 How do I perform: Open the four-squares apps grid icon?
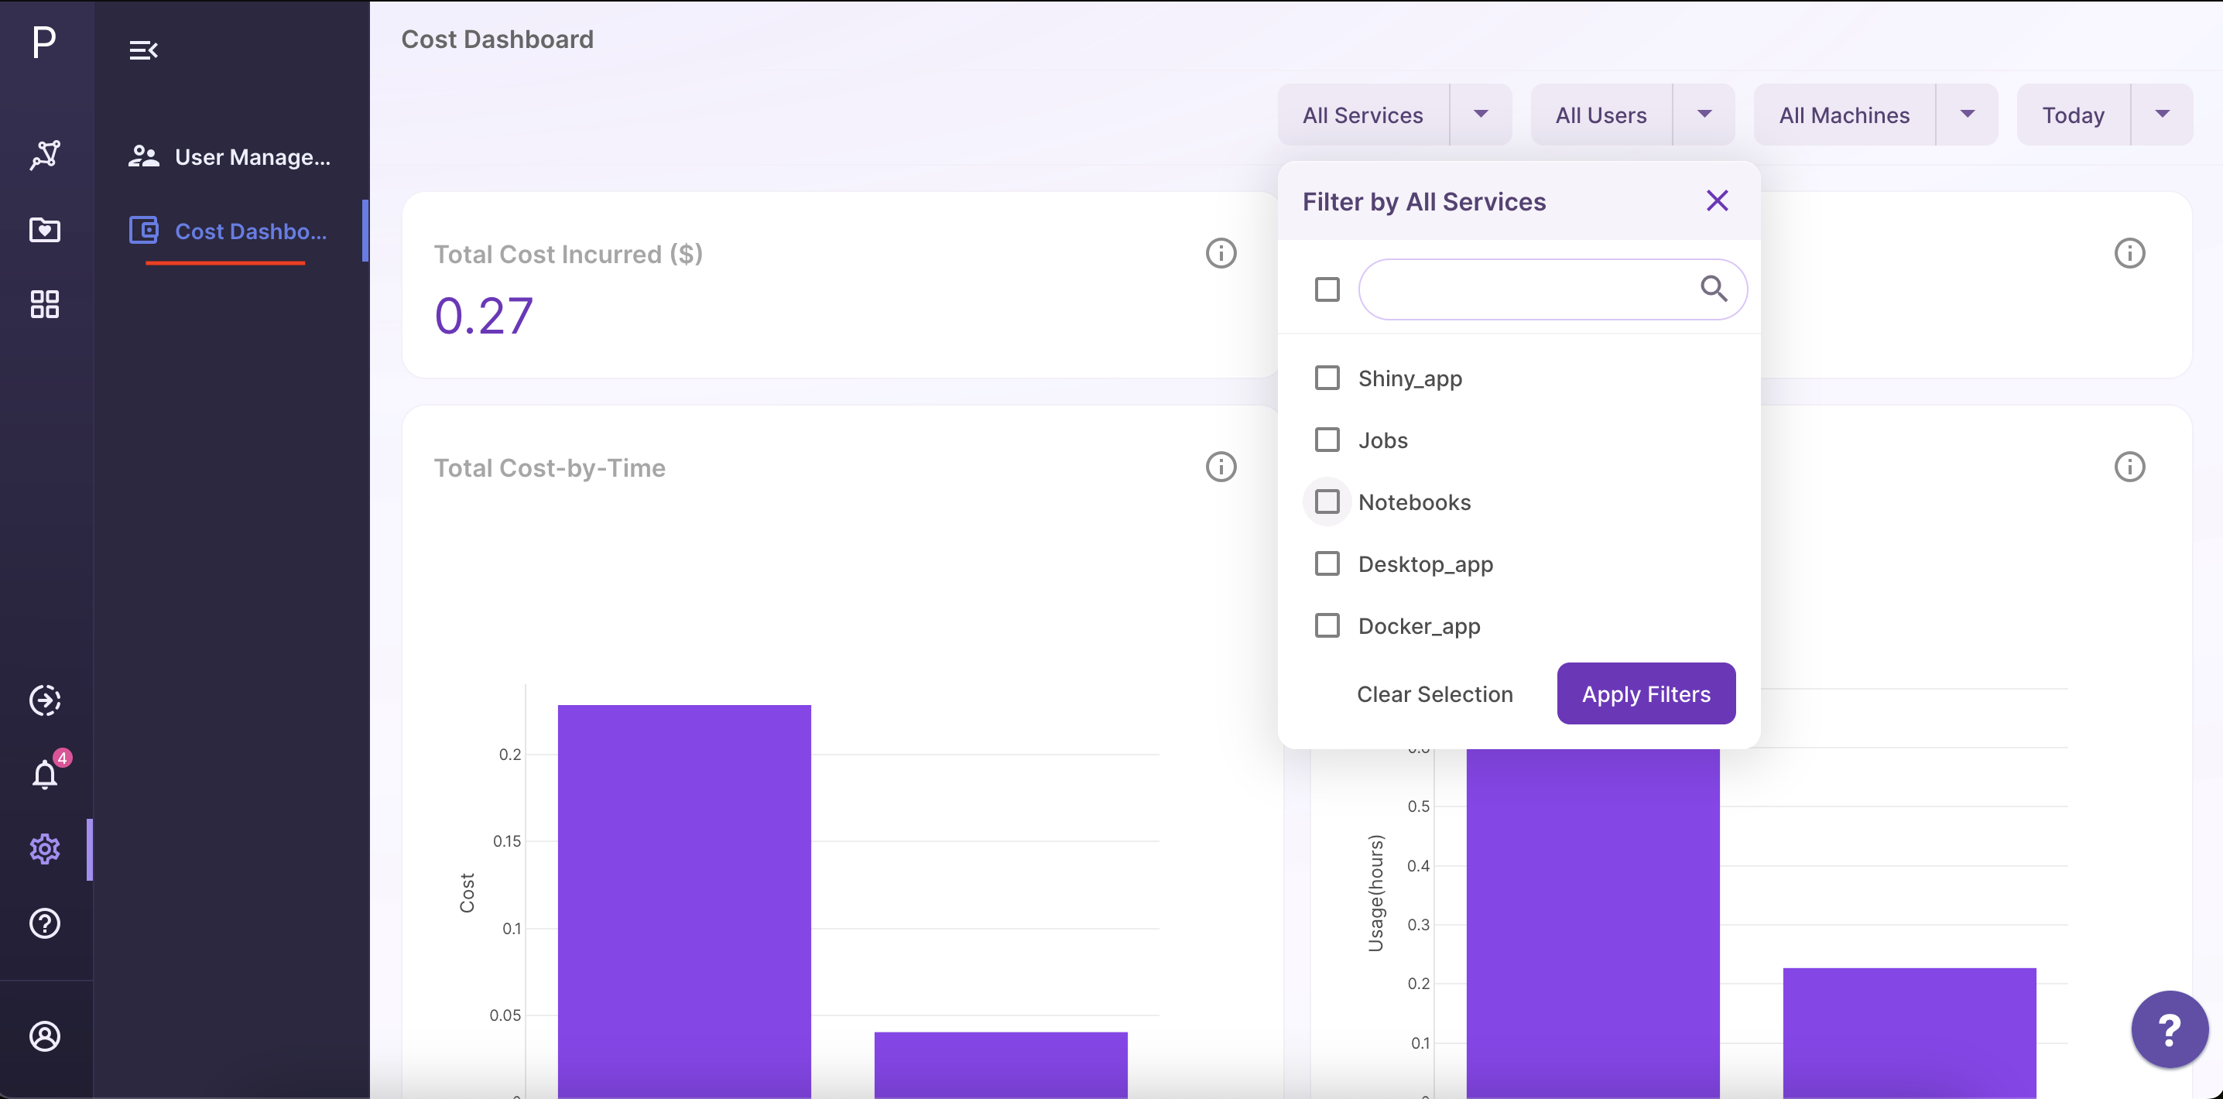point(45,303)
